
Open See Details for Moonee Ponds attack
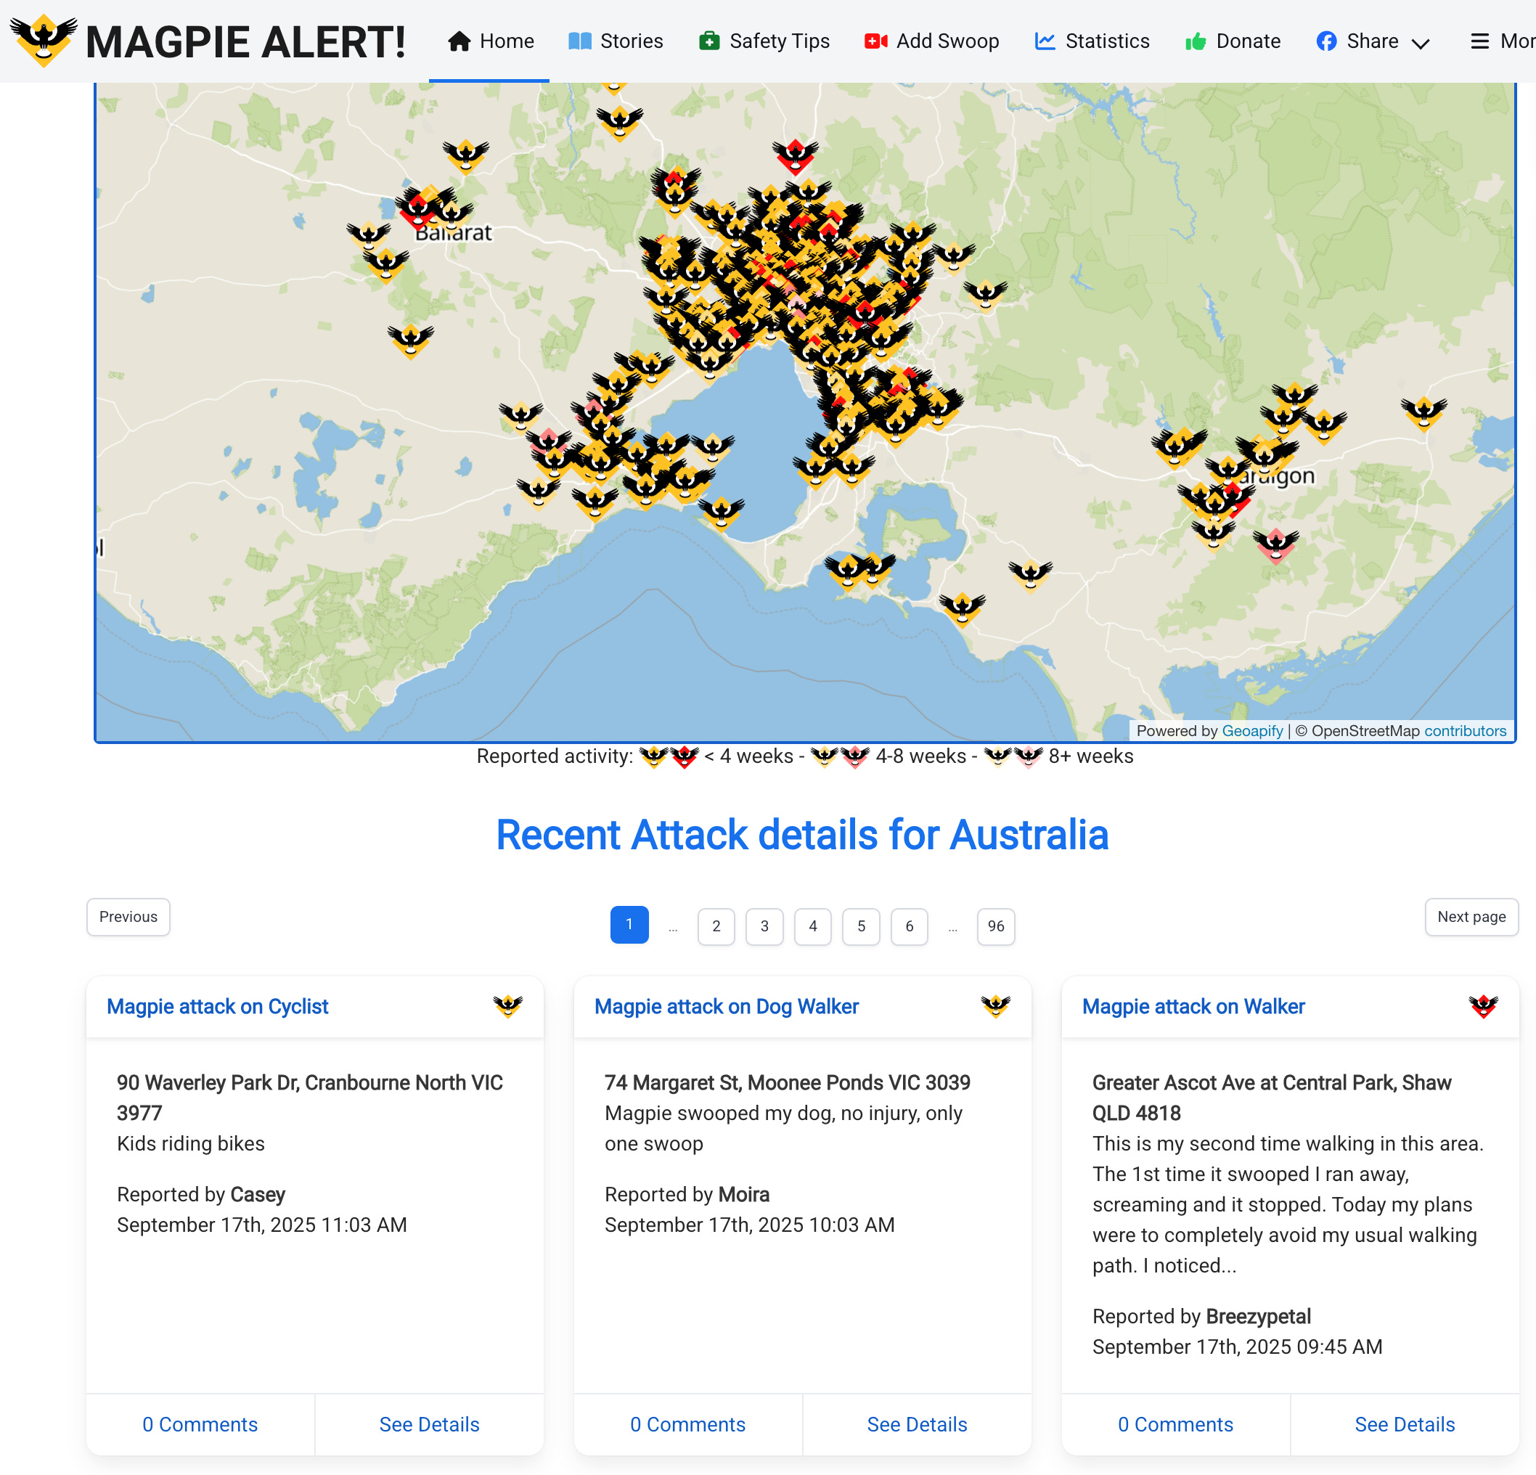click(916, 1424)
